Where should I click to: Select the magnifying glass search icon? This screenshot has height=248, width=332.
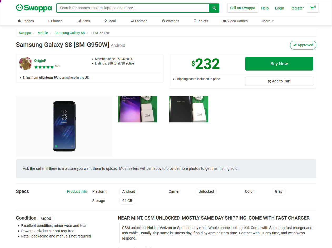(x=214, y=8)
